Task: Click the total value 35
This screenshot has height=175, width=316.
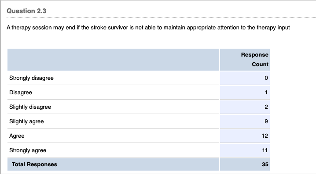Action: coord(265,164)
